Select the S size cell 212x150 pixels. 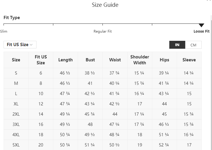tap(16, 73)
